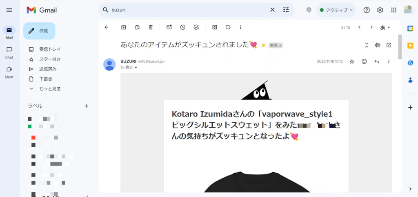The height and width of the screenshot is (197, 418).
Task: Open Meet from the left rail
Action: pos(9,69)
